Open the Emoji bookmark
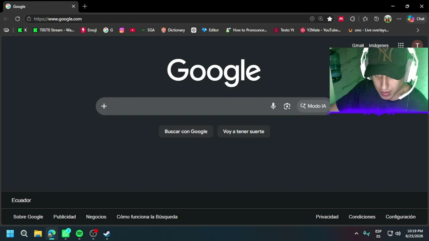This screenshot has width=429, height=241. tap(89, 30)
